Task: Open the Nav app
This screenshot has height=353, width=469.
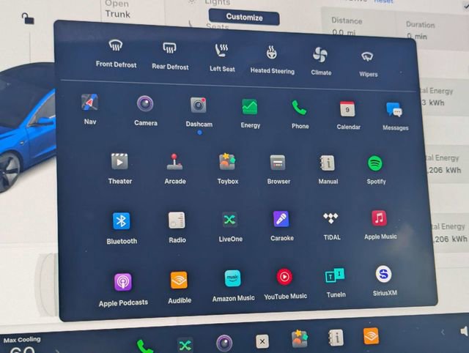Action: tap(89, 103)
